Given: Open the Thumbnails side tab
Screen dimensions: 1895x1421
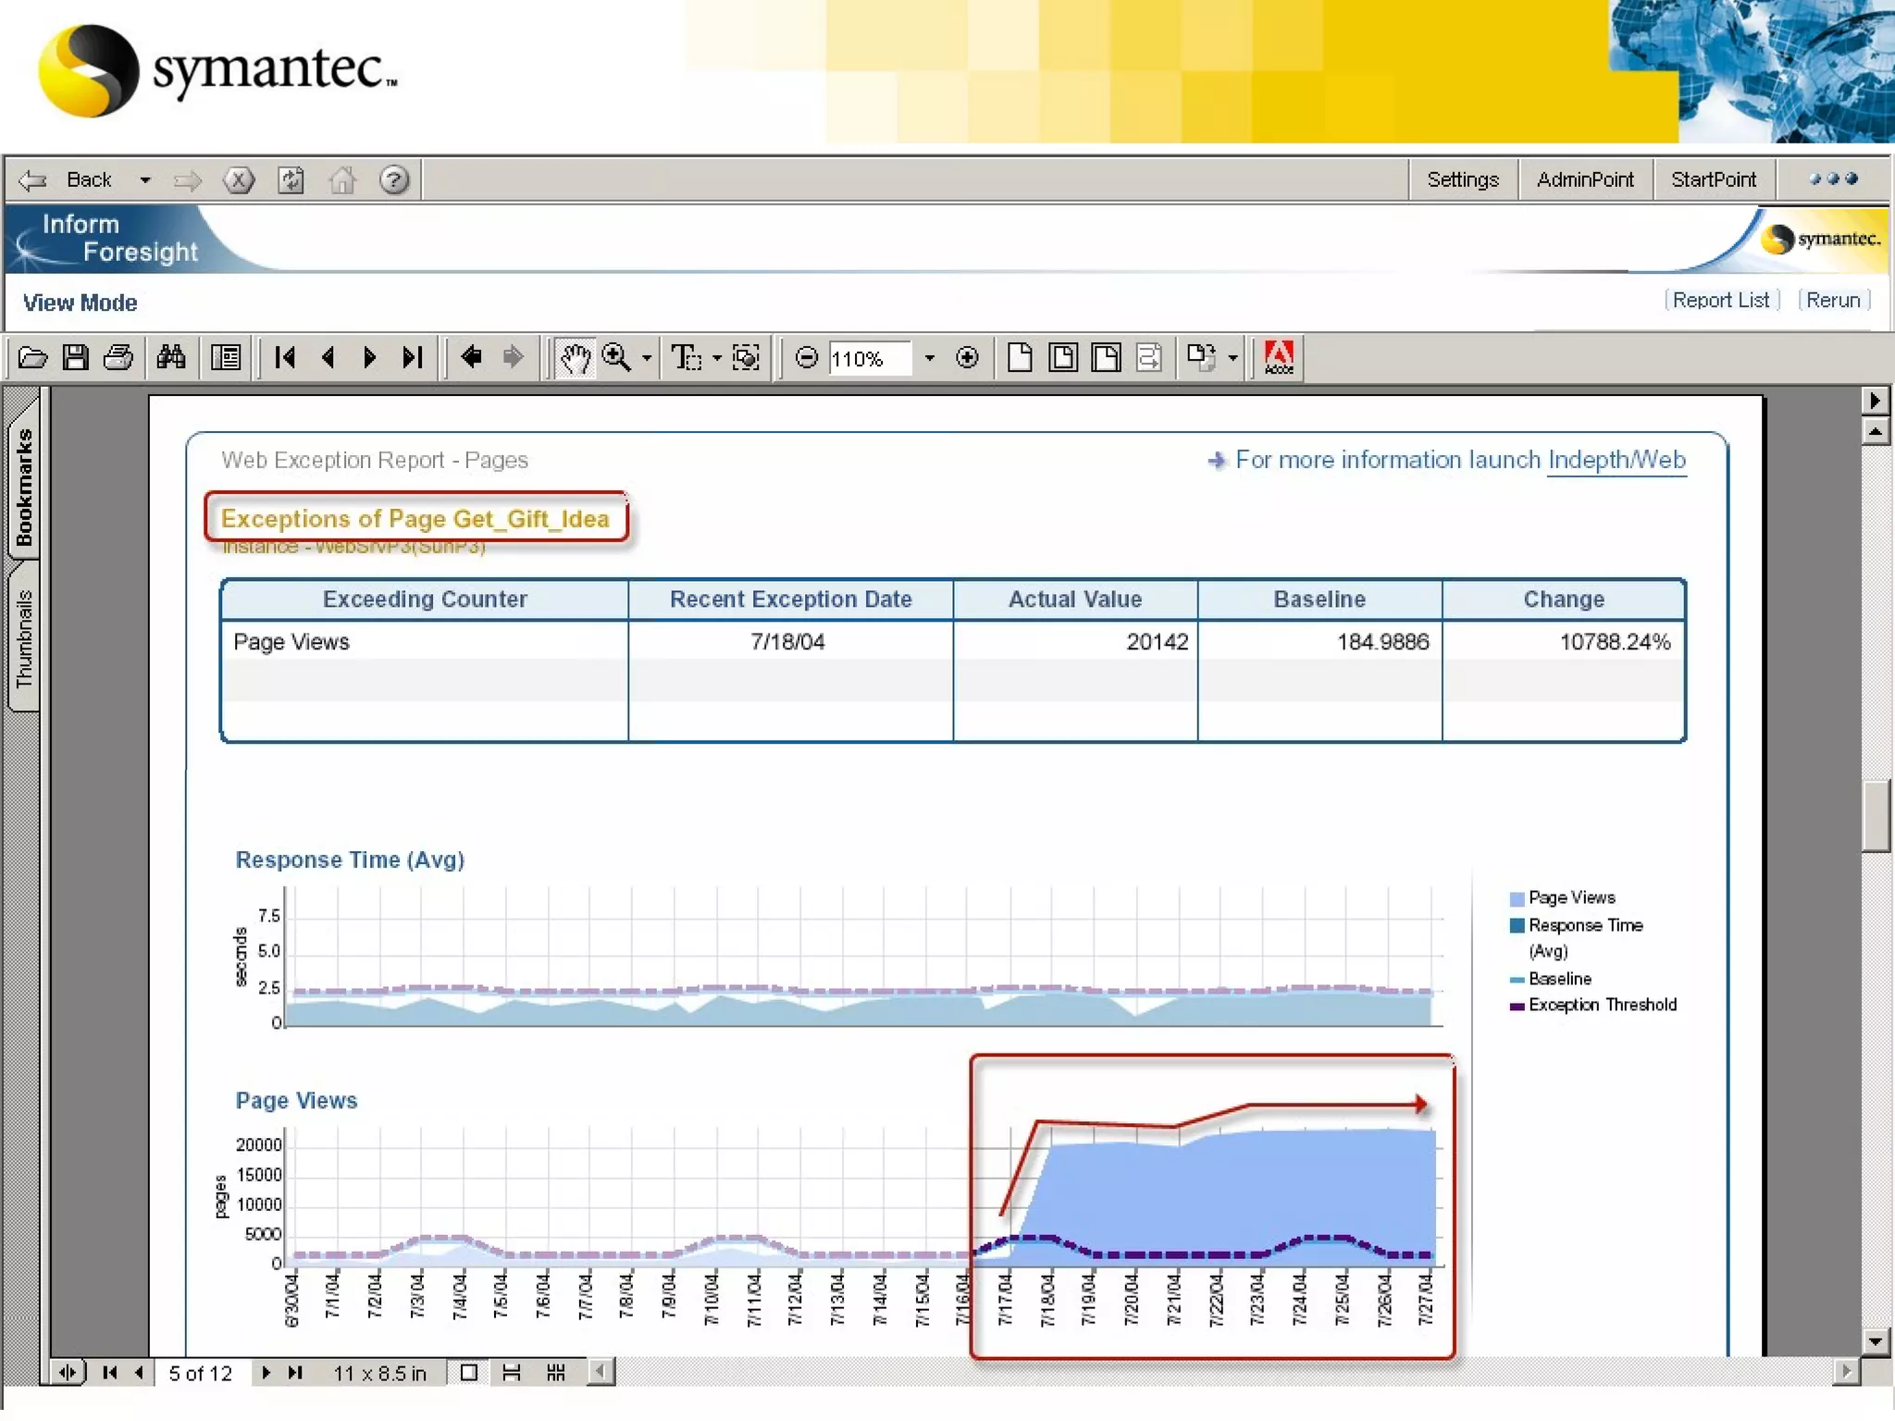Looking at the screenshot, I should (24, 638).
